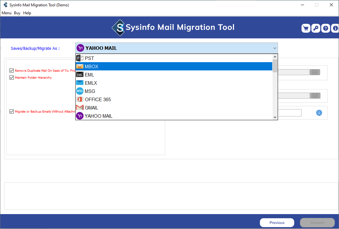Open the question mark help icon
Viewport: 339px width, 229px height.
325,28
